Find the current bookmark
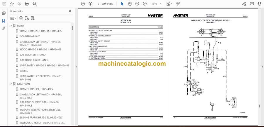The image size is (264, 127). (33, 18)
